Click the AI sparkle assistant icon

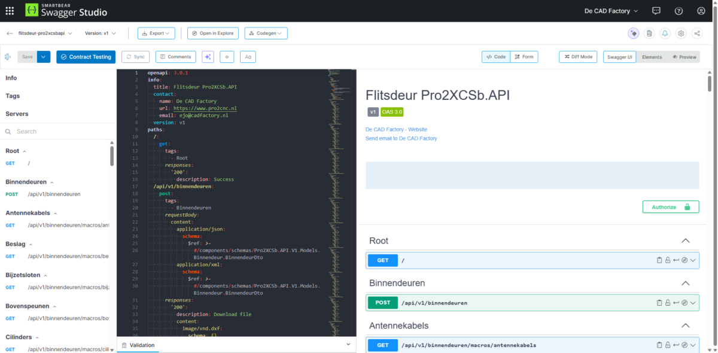click(208, 57)
